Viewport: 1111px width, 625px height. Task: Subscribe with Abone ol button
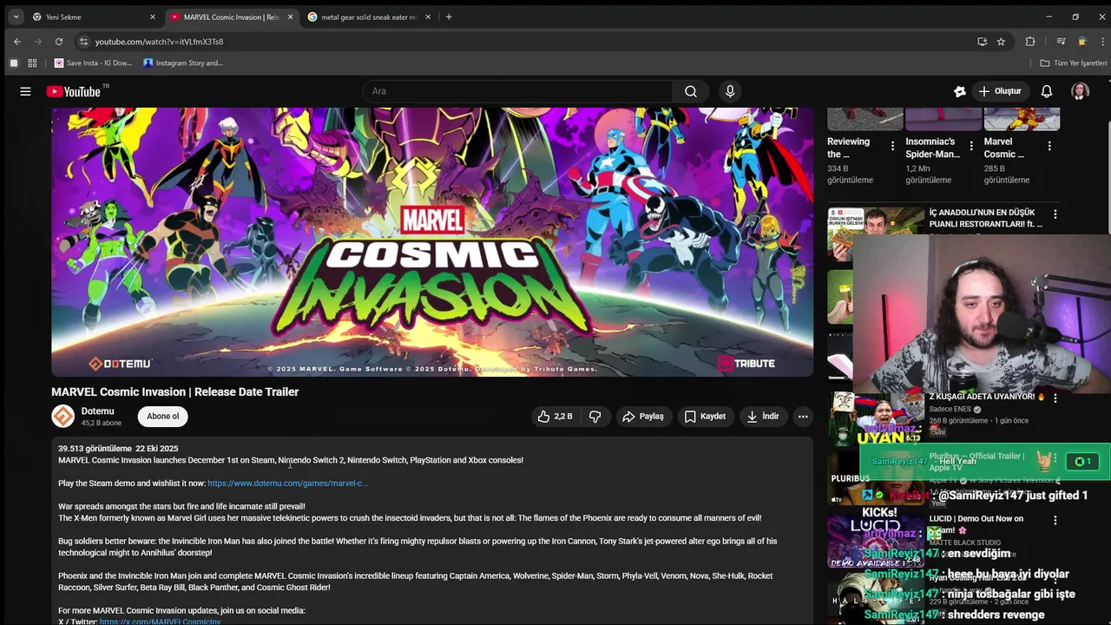click(162, 417)
